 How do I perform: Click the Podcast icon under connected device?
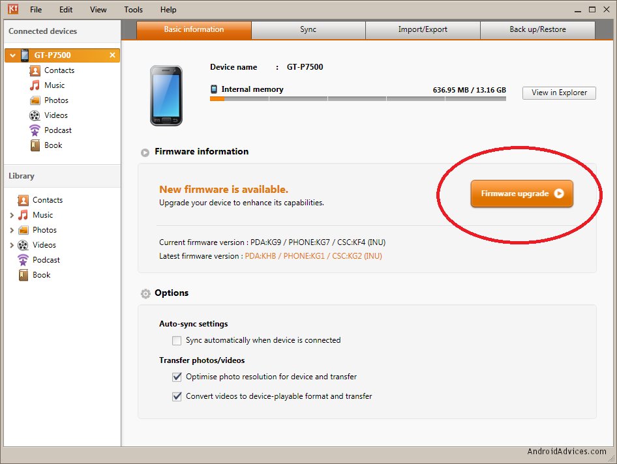tap(35, 130)
